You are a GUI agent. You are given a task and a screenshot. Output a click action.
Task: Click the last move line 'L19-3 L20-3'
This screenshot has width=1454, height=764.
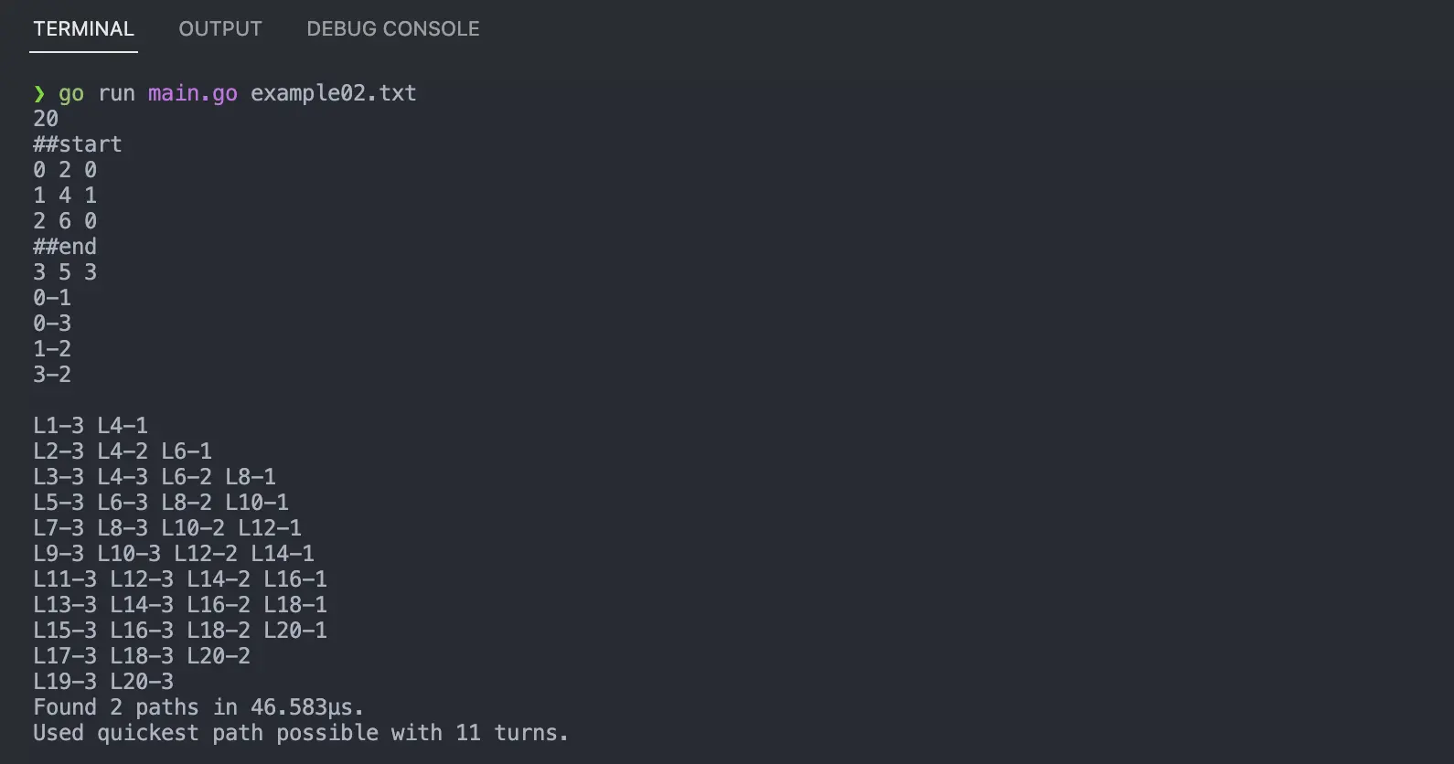pos(103,682)
